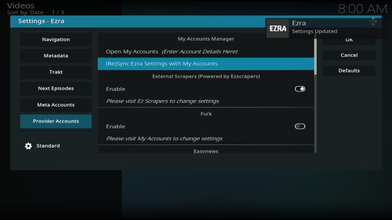Go to Meta Accounts category

pyautogui.click(x=56, y=105)
